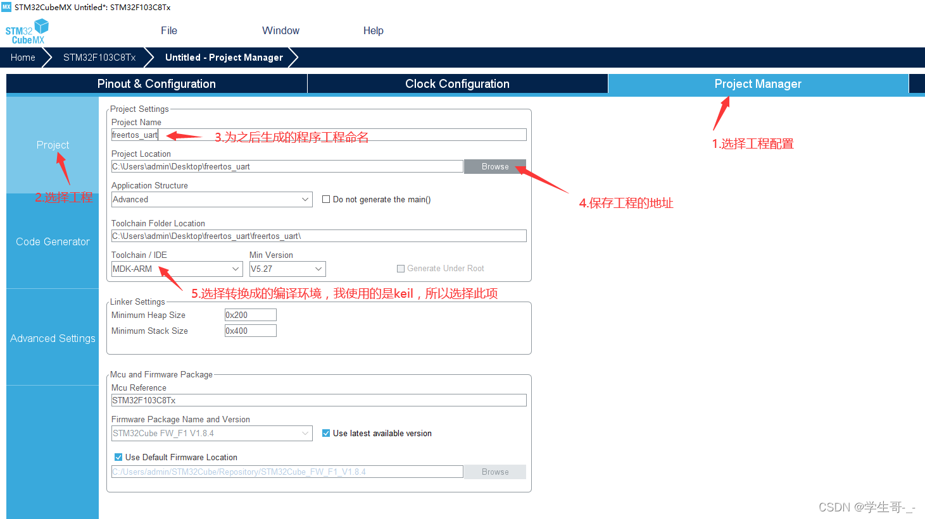
Task: Select Untitled - Project Manager breadcrumb
Action: (x=224, y=58)
